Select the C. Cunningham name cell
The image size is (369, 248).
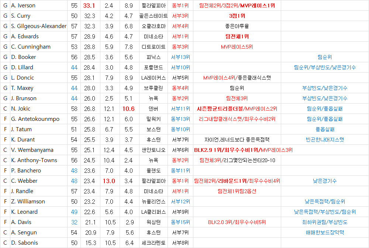[39, 47]
